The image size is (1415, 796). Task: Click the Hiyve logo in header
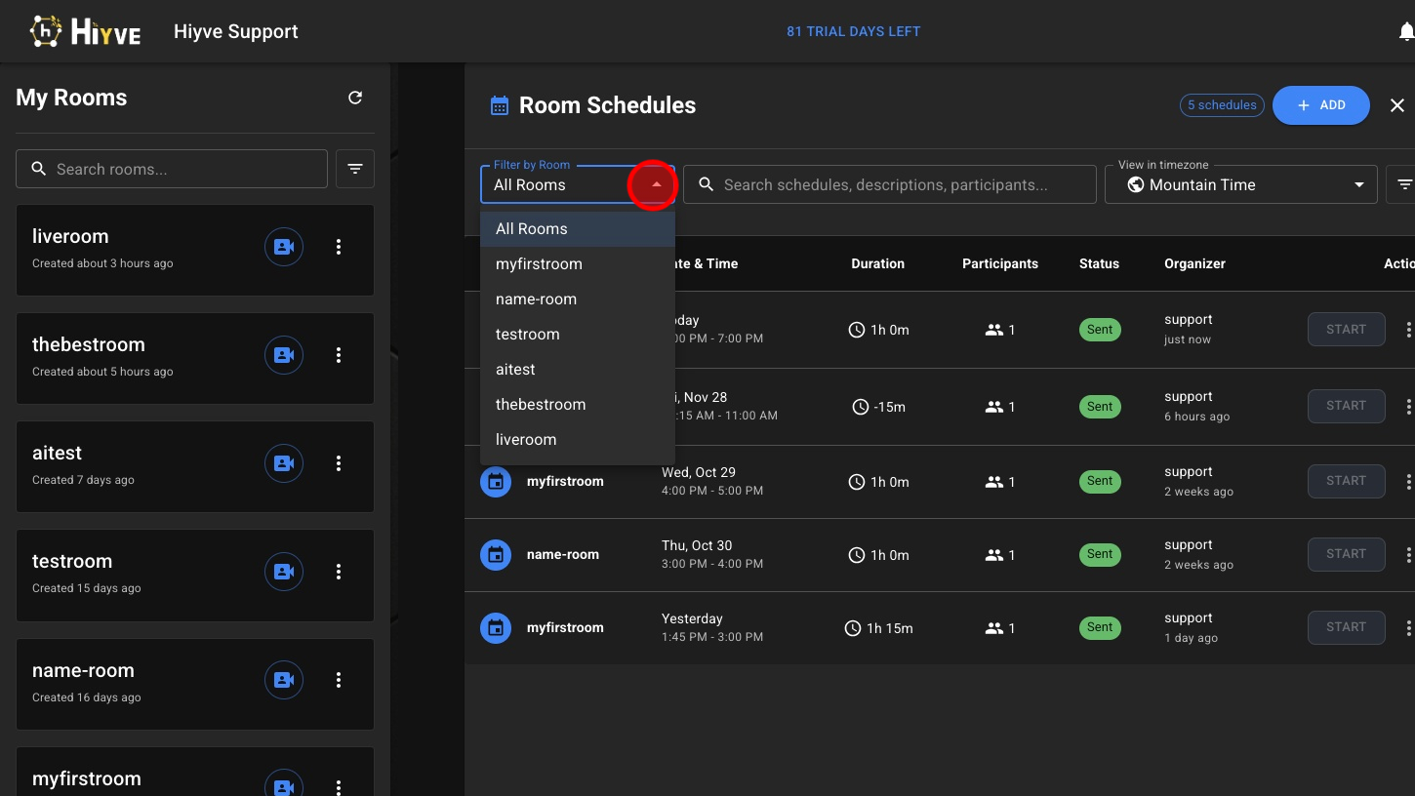coord(86,31)
